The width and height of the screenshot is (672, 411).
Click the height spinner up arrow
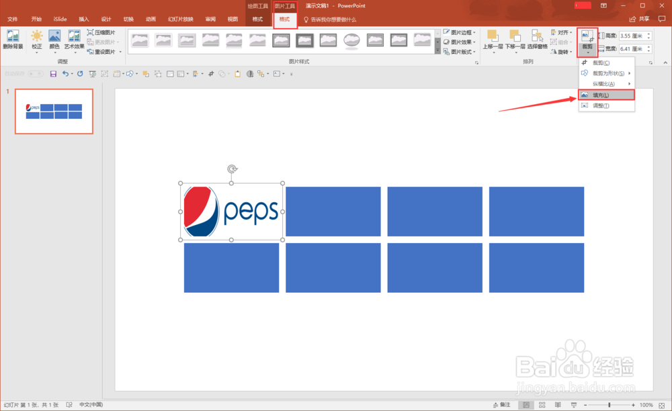point(649,34)
